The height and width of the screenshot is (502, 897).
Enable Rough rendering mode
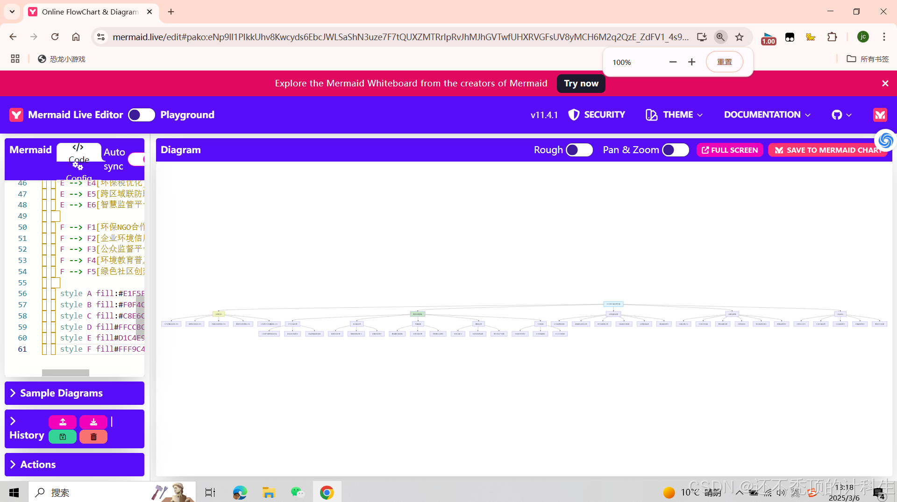point(579,150)
